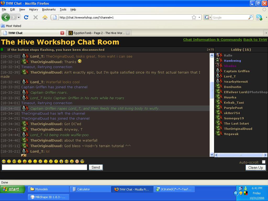This screenshot has height=201, width=268.
Task: Focus the chat message input box
Action: pos(44,167)
